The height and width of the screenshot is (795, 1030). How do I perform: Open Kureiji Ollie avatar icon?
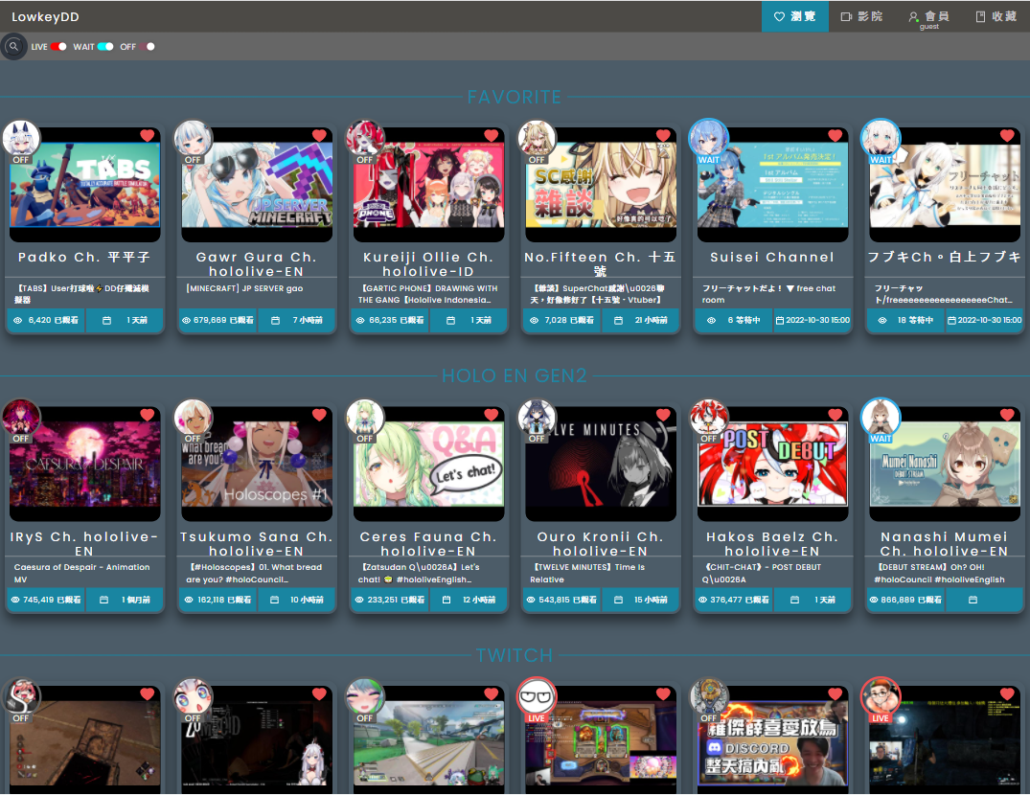(365, 139)
